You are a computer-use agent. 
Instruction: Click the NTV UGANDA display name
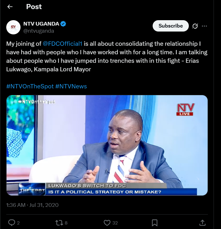pos(41,24)
